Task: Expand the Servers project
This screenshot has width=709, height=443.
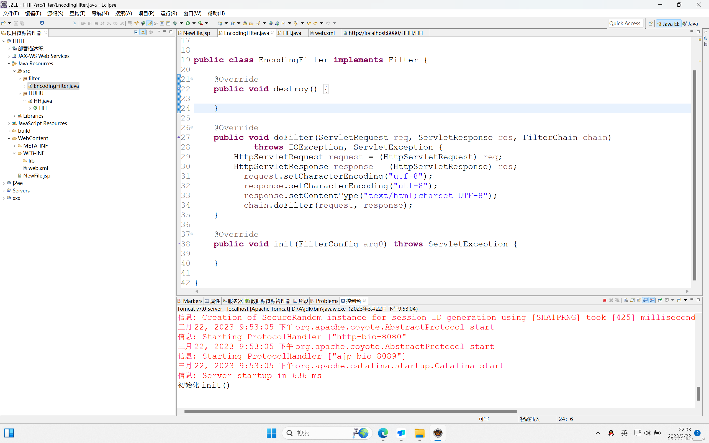Action: click(4, 191)
